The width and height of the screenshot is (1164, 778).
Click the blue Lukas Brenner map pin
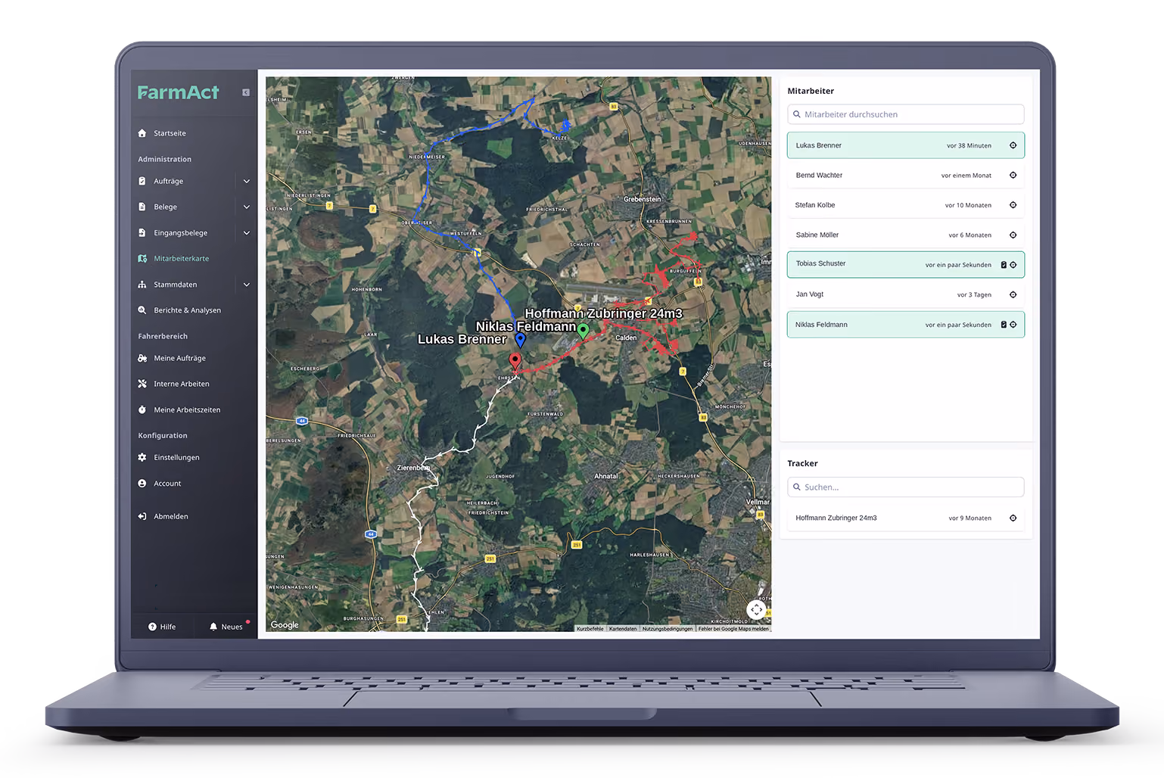click(521, 341)
